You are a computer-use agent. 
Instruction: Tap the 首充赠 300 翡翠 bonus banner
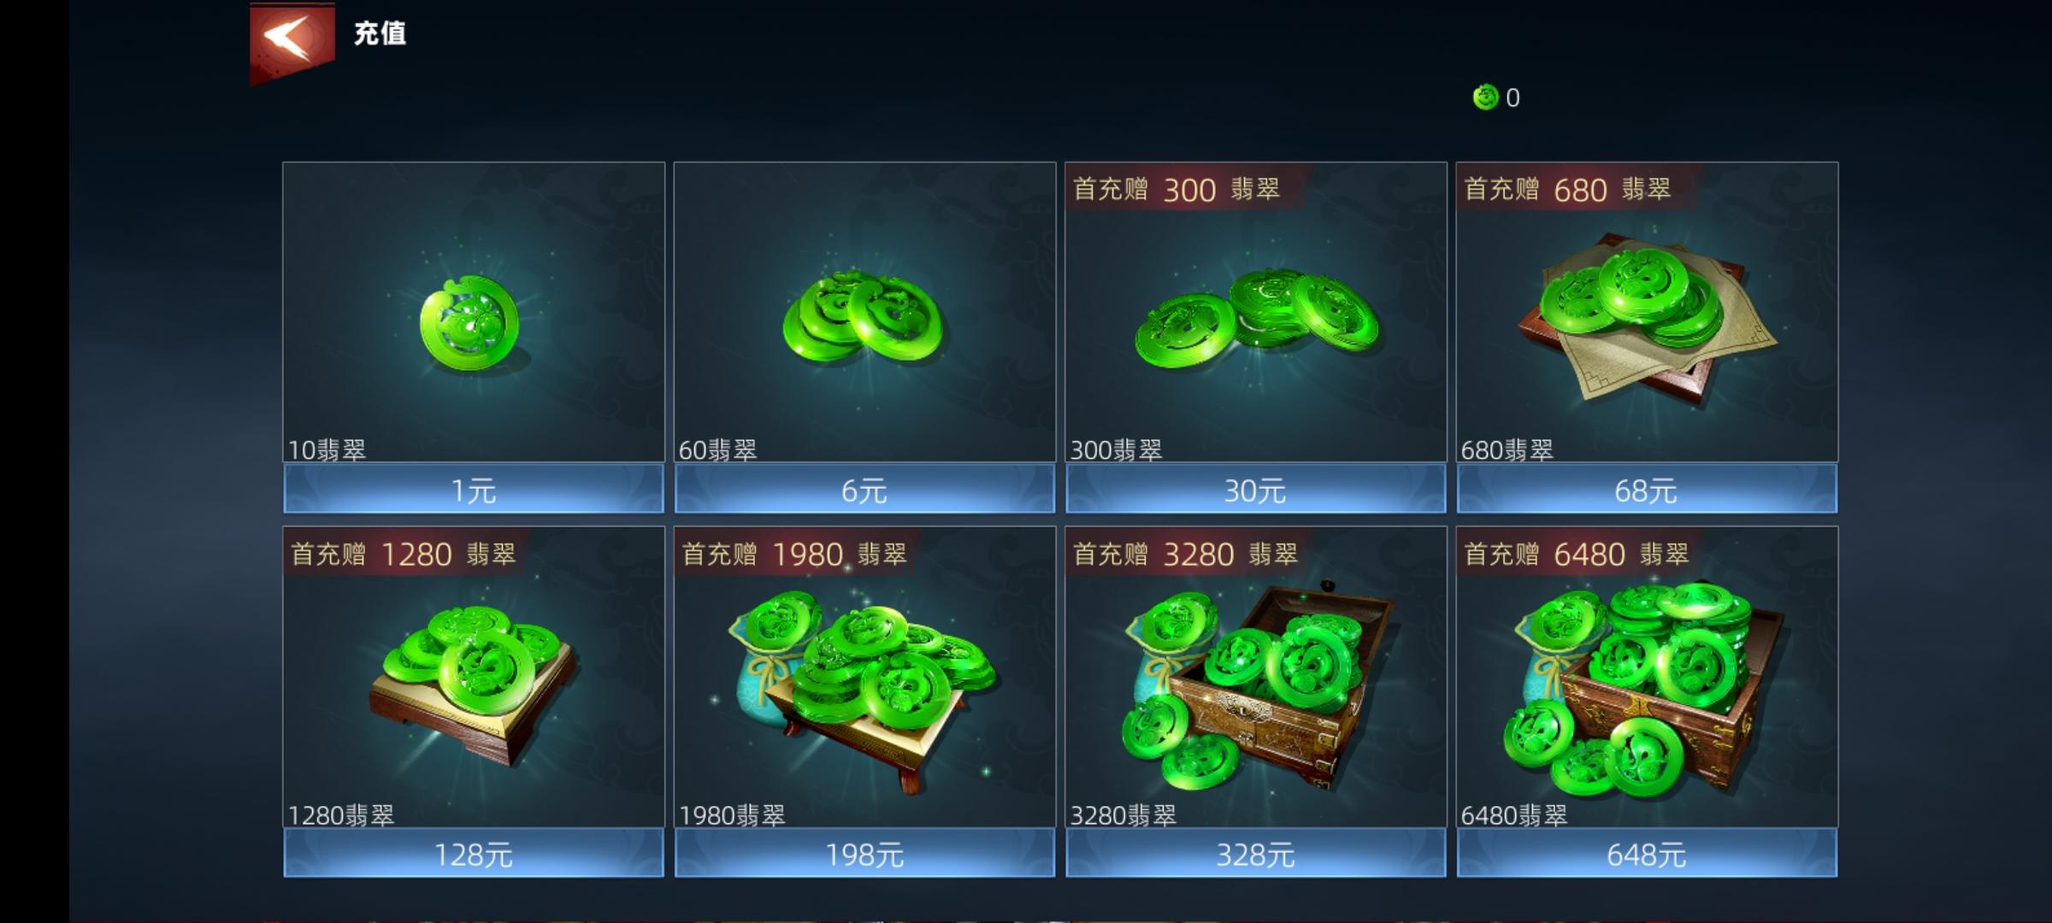coord(1176,189)
